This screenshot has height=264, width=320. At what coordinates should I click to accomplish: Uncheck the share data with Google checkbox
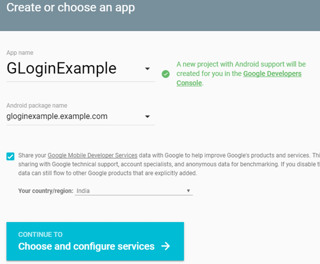[x=11, y=157]
